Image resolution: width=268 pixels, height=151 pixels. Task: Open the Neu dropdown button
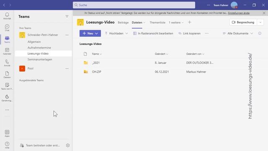pyautogui.click(x=90, y=34)
